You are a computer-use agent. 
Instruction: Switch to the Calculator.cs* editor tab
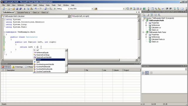pos(9,12)
